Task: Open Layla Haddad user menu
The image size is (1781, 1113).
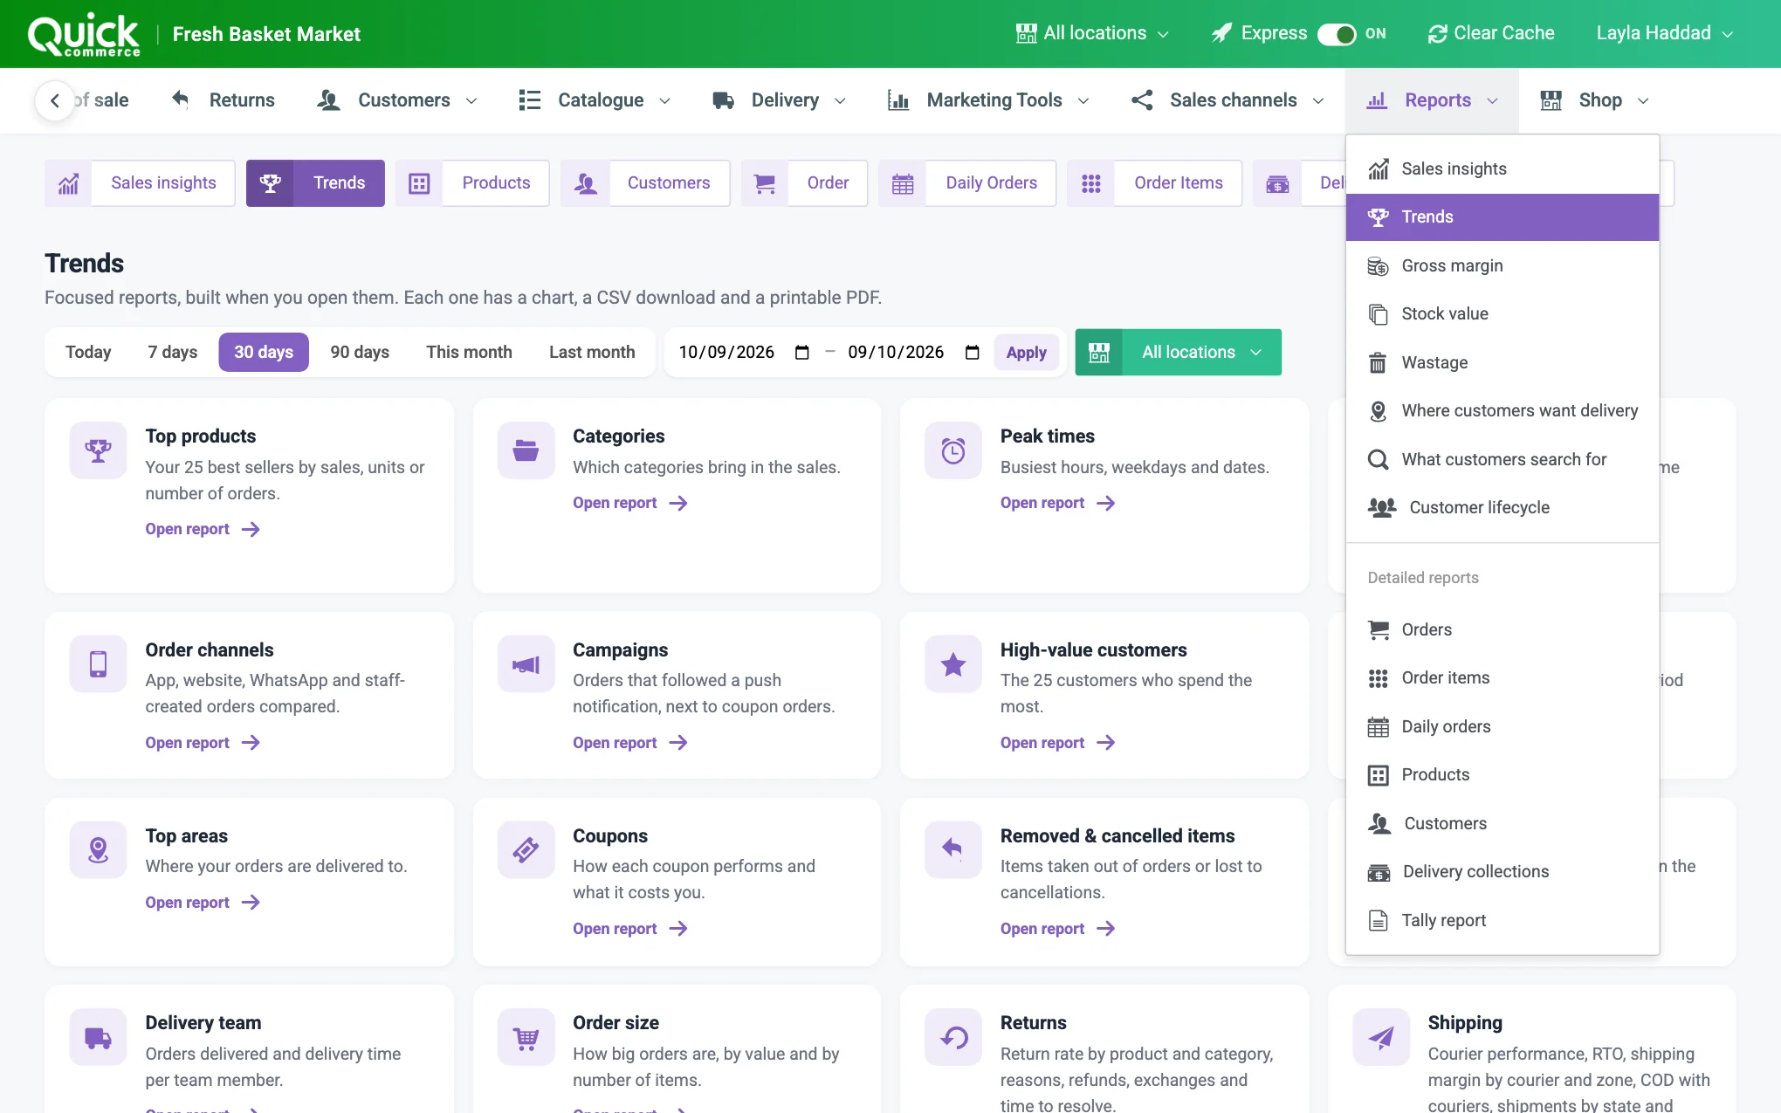Action: (1664, 33)
